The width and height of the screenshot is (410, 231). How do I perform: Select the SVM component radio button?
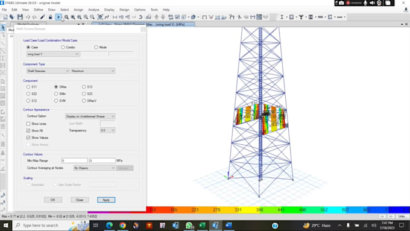[x=56, y=101]
